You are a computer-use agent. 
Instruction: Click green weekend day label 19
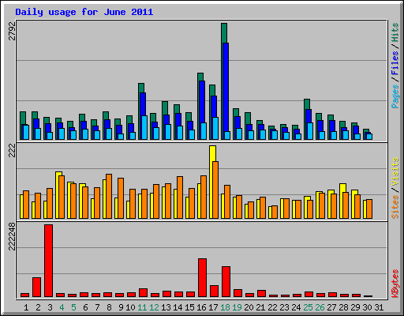coord(237,307)
